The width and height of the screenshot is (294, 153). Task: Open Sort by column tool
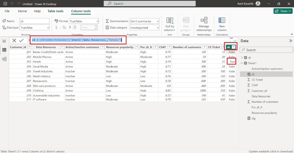tap(169, 25)
